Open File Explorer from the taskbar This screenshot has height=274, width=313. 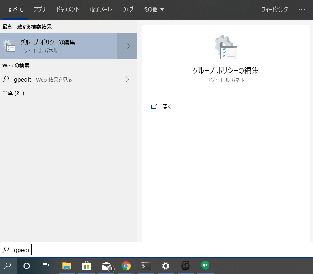[67, 266]
